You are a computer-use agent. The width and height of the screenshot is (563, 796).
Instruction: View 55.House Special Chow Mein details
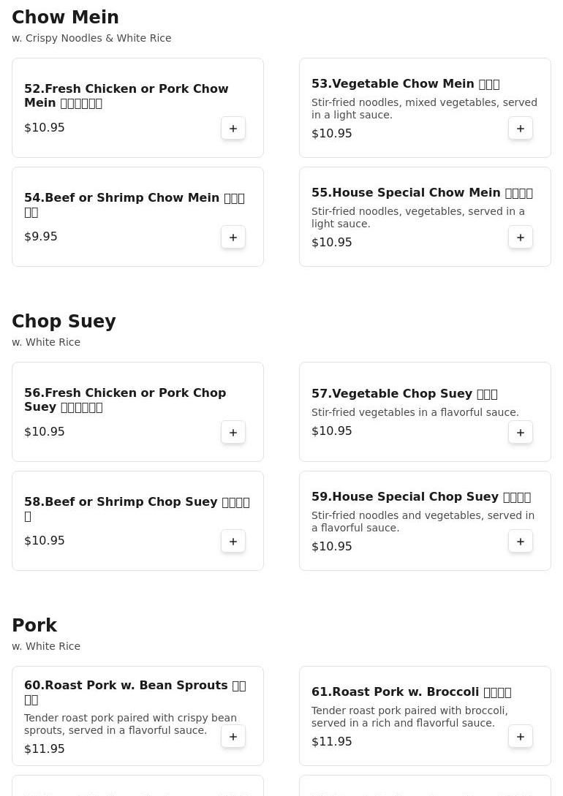[x=422, y=193]
